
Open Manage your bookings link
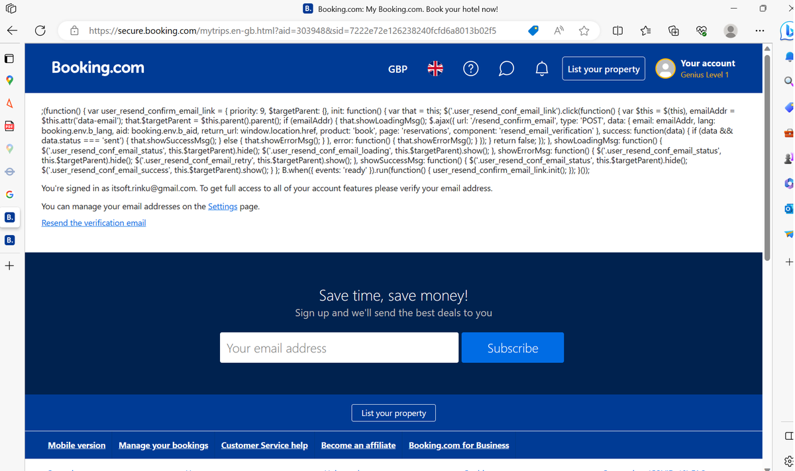[x=164, y=445]
